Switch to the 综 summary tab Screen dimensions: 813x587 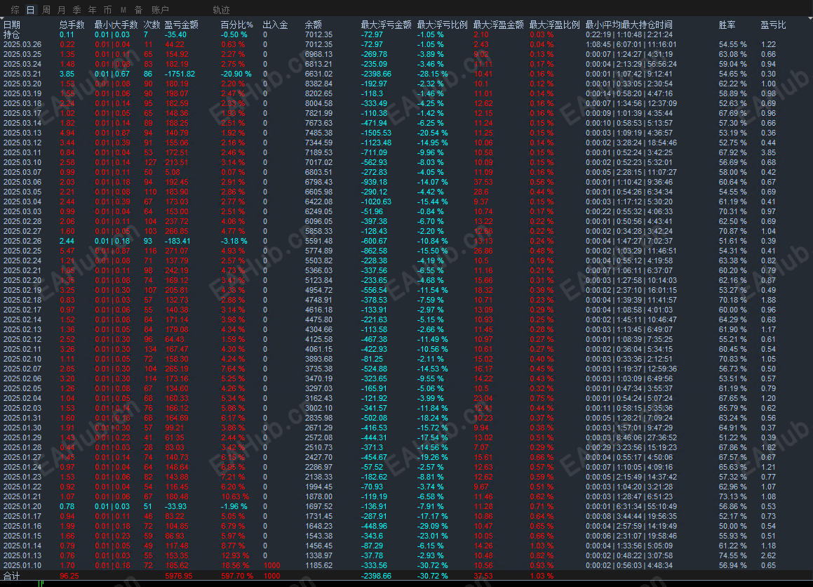coord(15,10)
